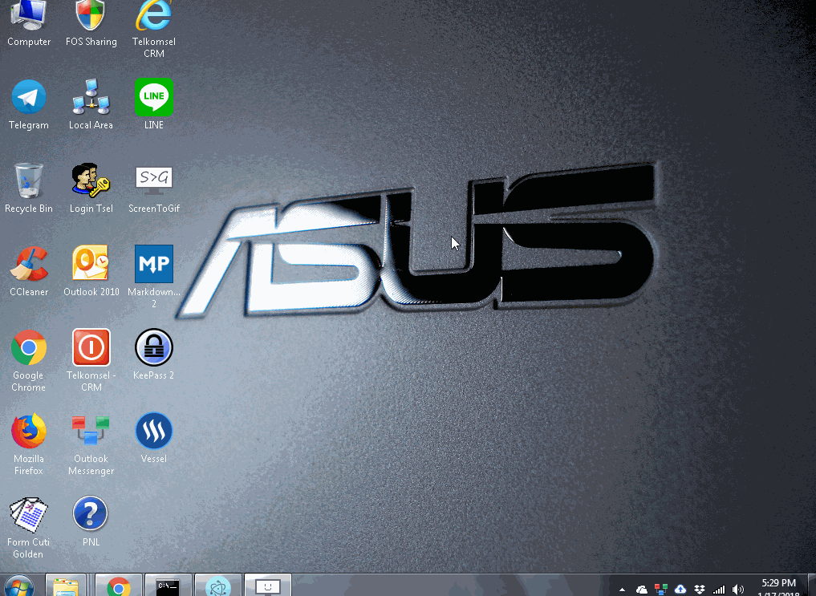The image size is (816, 596).
Task: Open the volume speaker tray icon
Action: click(x=737, y=590)
